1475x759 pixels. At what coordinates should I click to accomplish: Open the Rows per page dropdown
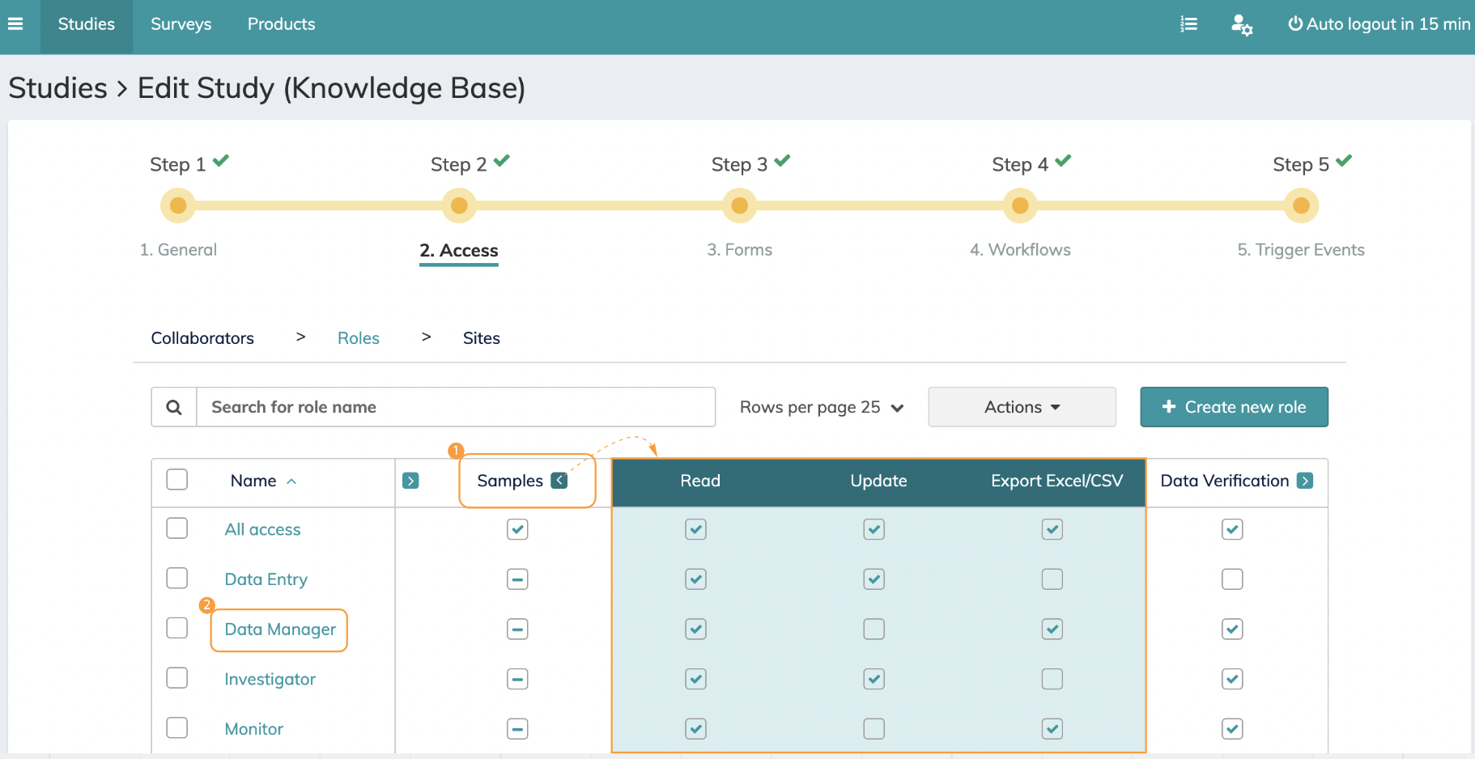(x=822, y=407)
